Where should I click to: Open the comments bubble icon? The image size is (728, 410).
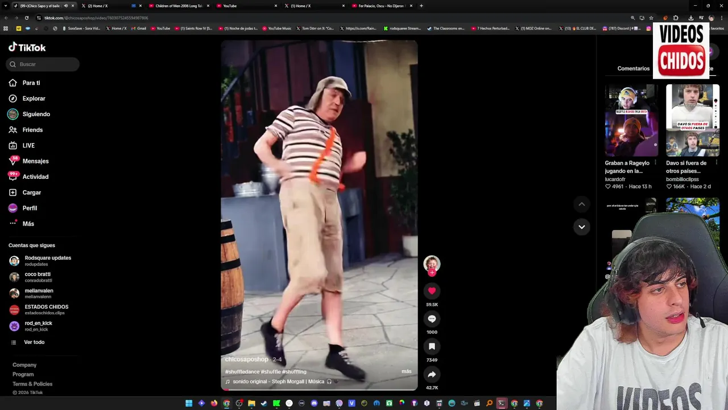pos(432,319)
